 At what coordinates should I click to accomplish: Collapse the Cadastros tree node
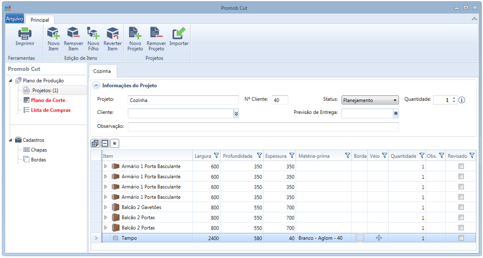(x=11, y=140)
